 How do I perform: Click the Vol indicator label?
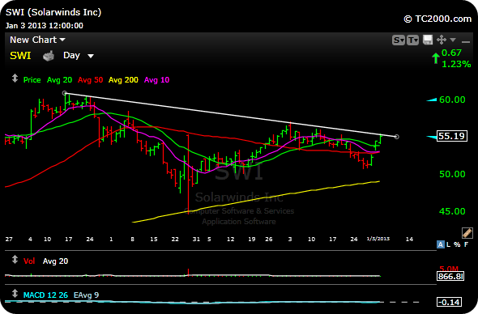29,261
